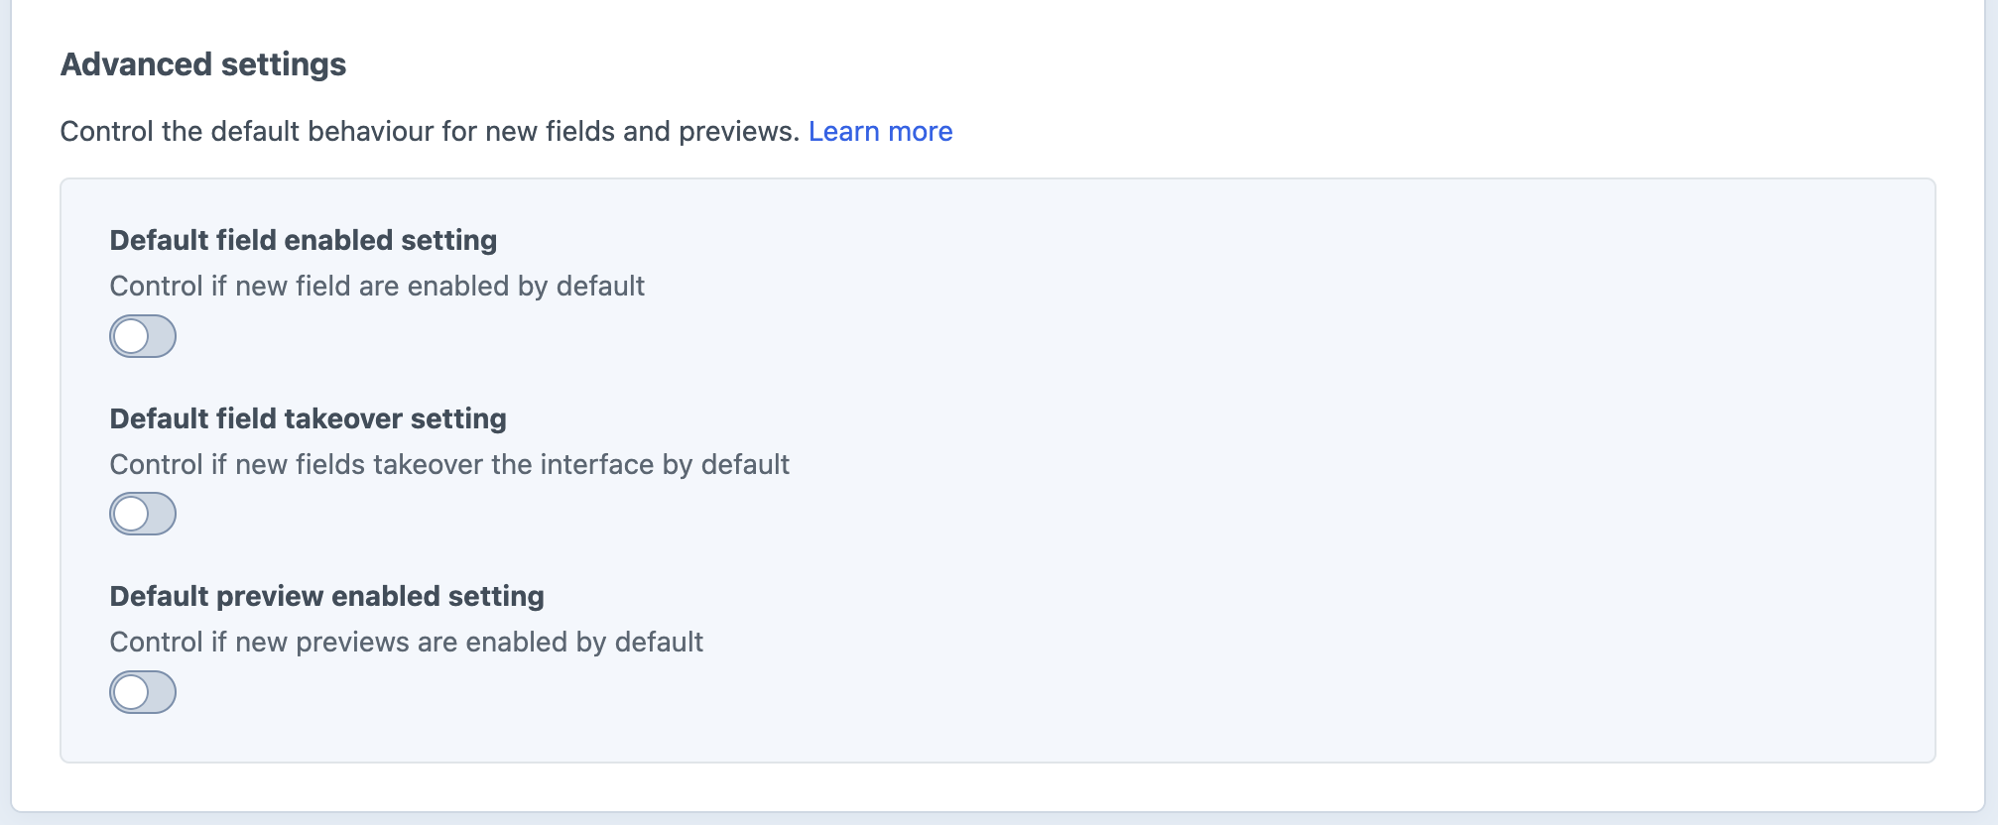
Task: Click the Advanced settings heading
Action: (x=203, y=64)
